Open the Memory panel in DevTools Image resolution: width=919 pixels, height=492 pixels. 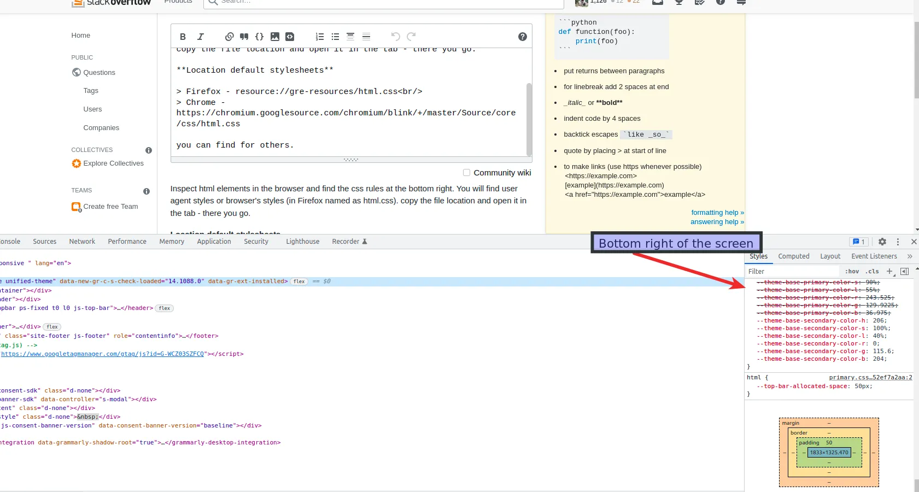point(172,242)
